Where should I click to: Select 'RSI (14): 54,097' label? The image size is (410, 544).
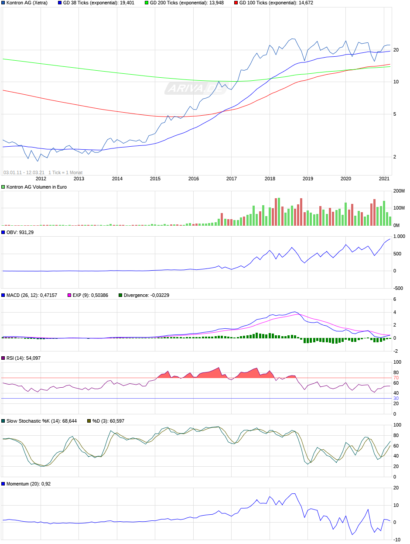point(24,358)
